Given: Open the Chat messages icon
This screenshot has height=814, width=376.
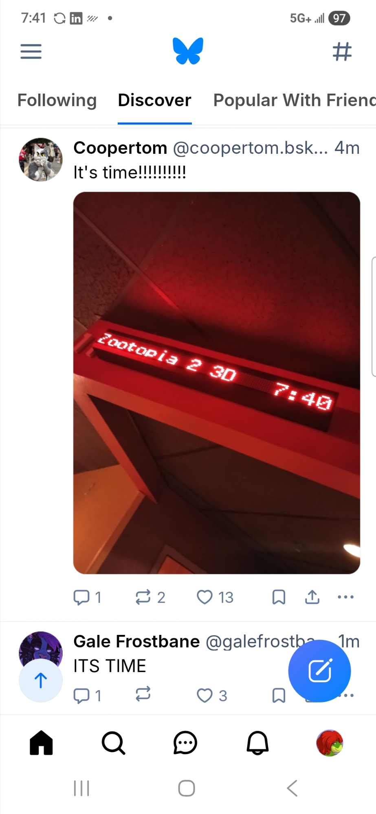Looking at the screenshot, I should (x=185, y=743).
